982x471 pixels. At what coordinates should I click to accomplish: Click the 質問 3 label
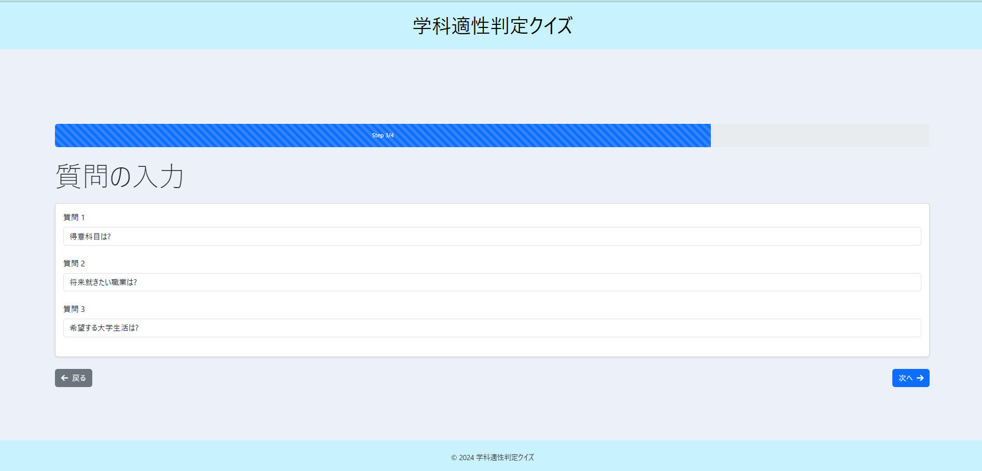tap(74, 308)
